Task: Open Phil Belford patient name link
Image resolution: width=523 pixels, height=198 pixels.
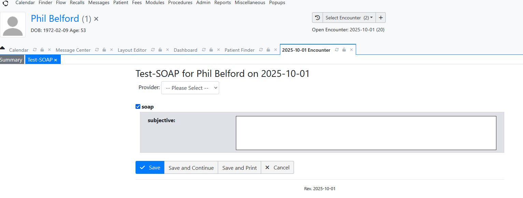Action: (55, 18)
